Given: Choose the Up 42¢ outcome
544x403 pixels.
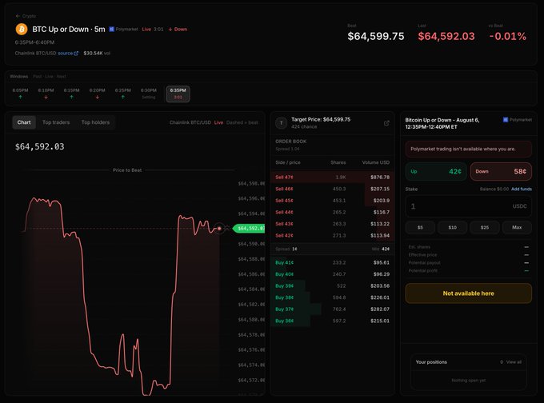Looking at the screenshot, I should 436,171.
